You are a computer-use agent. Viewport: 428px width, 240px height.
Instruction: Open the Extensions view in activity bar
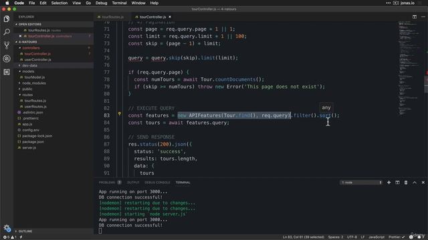(x=7, y=72)
